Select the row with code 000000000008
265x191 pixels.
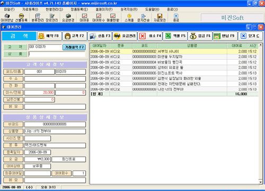pyautogui.click(x=174, y=84)
